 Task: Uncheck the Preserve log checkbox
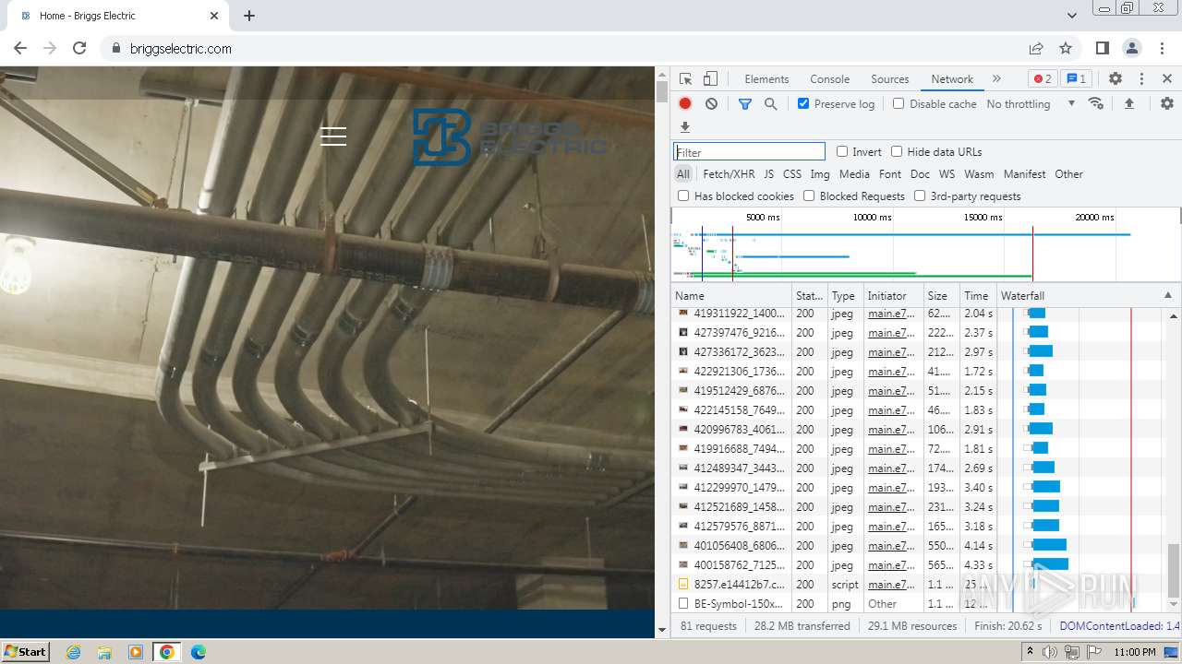point(803,103)
